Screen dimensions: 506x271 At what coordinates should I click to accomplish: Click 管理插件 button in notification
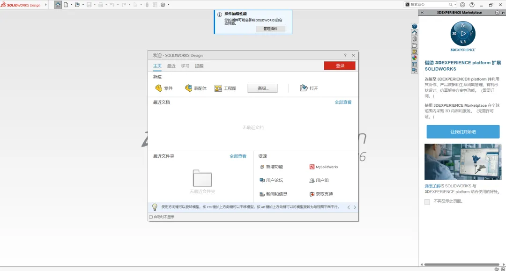270,29
